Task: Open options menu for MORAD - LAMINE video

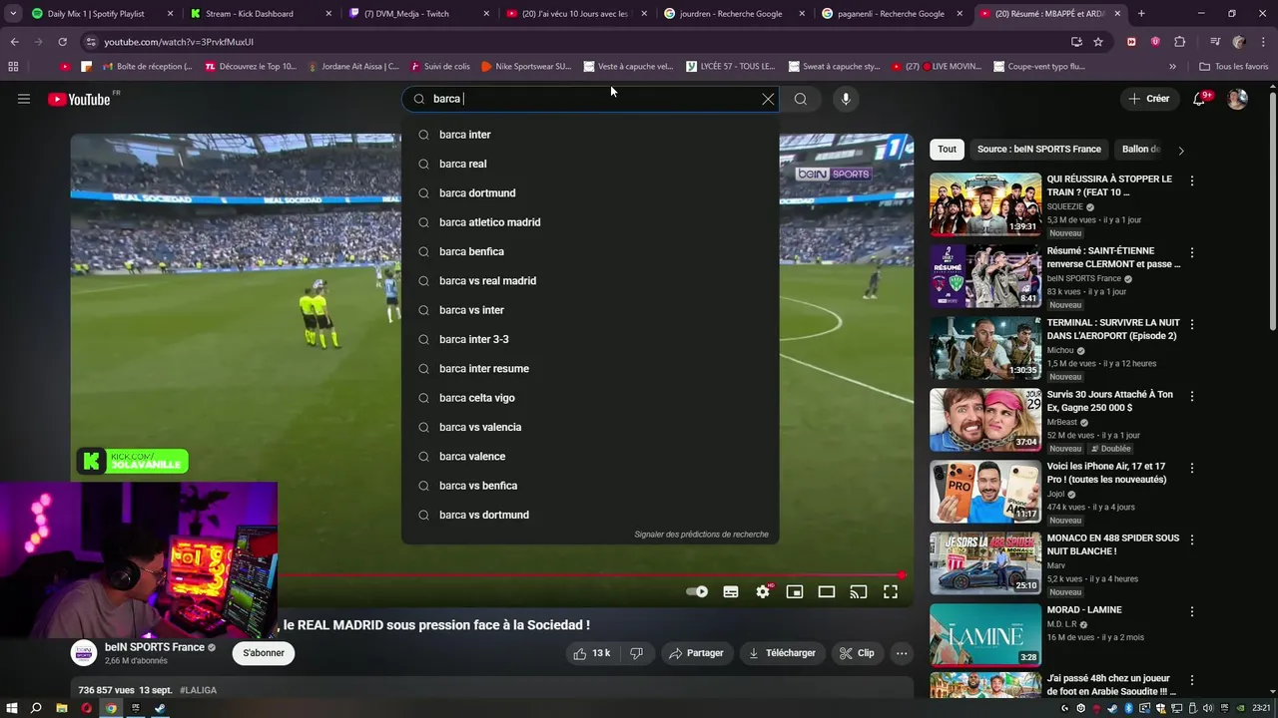Action: [x=1192, y=612]
